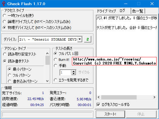Click read speed value 22.45 MB/s
The height and width of the screenshot is (119, 159).
(36, 99)
